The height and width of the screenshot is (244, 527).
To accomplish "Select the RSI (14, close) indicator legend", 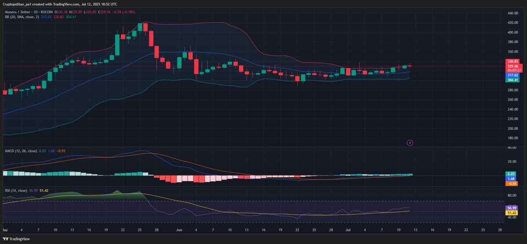I will (15, 190).
